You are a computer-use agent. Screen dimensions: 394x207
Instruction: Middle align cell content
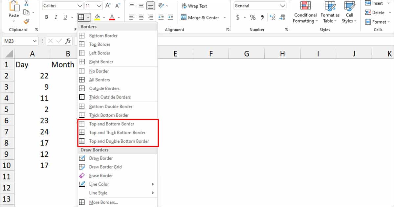(141, 6)
